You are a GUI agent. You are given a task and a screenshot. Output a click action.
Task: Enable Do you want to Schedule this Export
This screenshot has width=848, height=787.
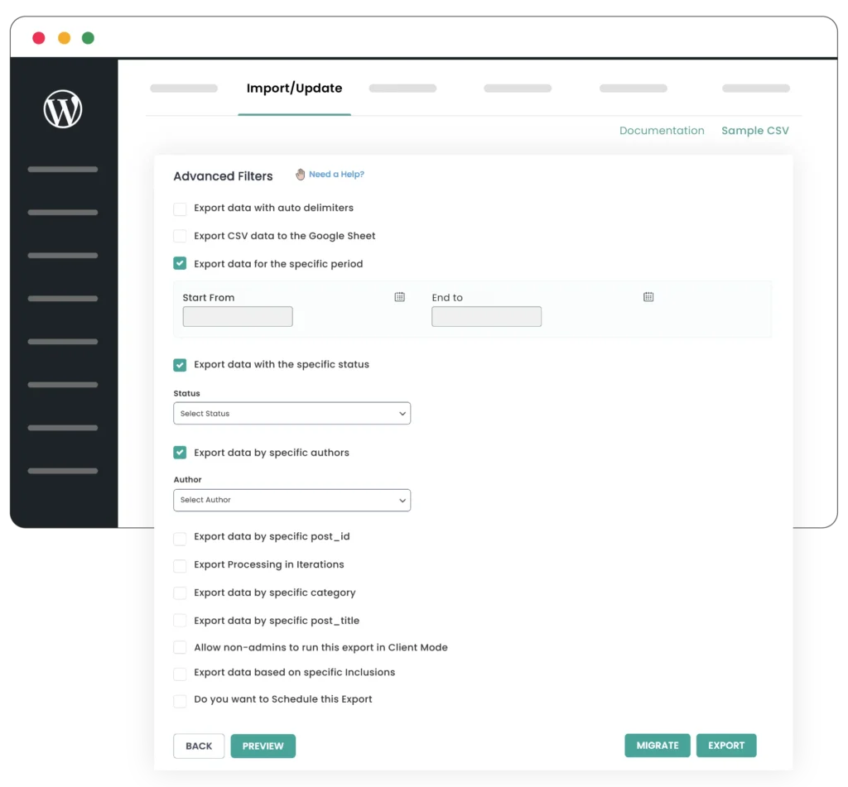point(180,701)
